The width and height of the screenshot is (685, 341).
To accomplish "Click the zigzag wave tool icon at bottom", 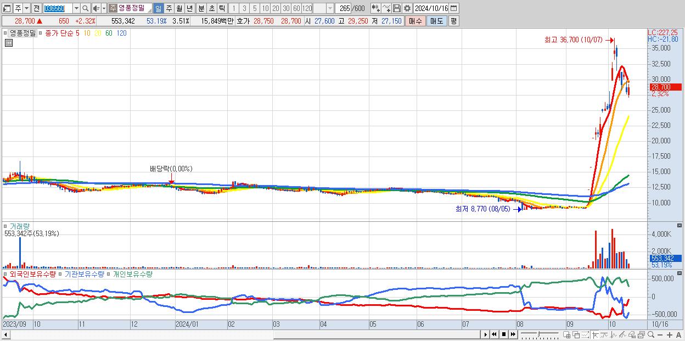I will [x=614, y=334].
